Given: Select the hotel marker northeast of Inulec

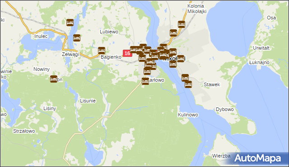Looking at the screenshot, I should click(x=70, y=23).
